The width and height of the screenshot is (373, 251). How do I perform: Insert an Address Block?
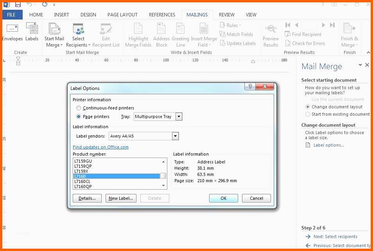pos(161,35)
